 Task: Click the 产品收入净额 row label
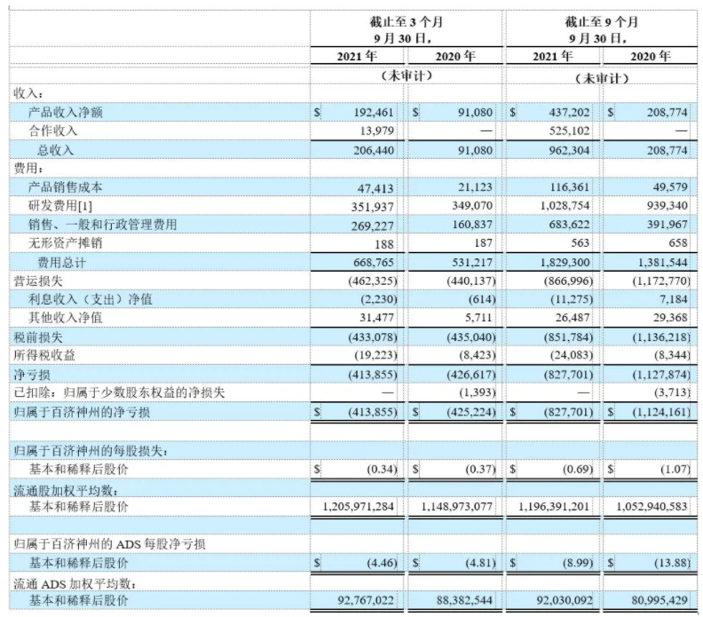point(66,112)
